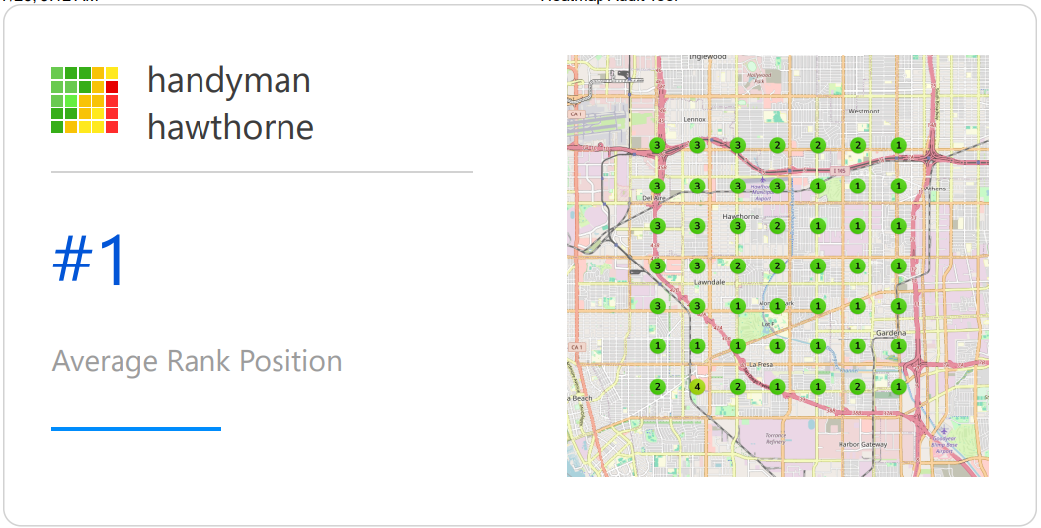Image resolution: width=1041 pixels, height=528 pixels.
Task: Click the rank 3 marker covering Hawthorne Municipal Airport
Action: coord(777,186)
